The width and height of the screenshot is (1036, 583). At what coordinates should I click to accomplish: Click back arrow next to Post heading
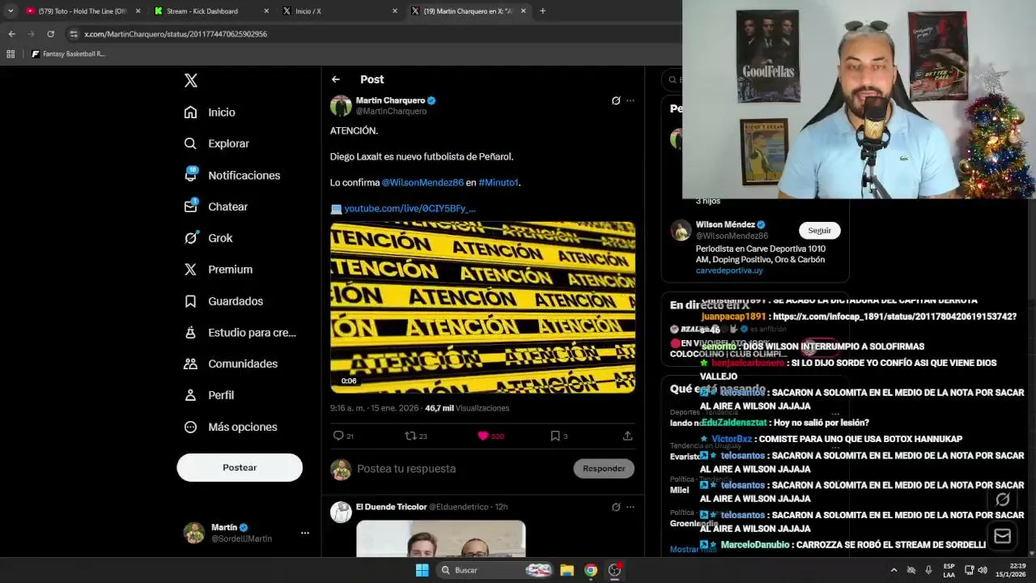tap(336, 79)
